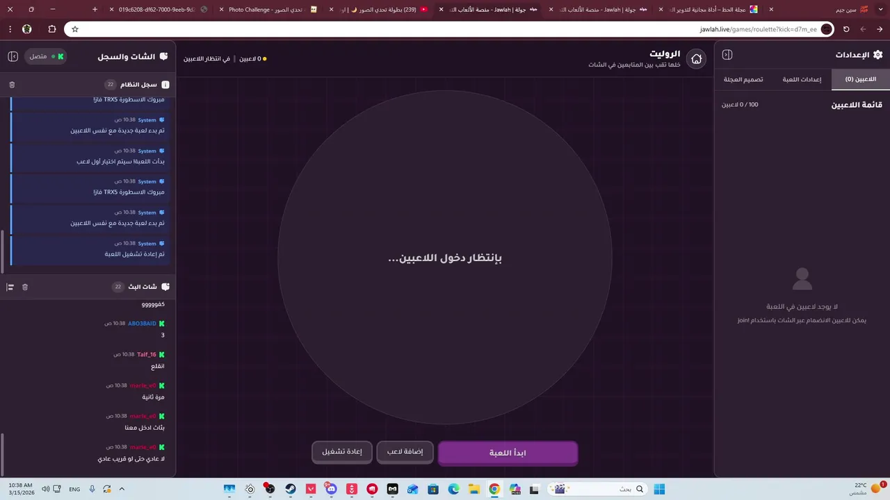Click the إعادة تشغيل button

click(341, 452)
